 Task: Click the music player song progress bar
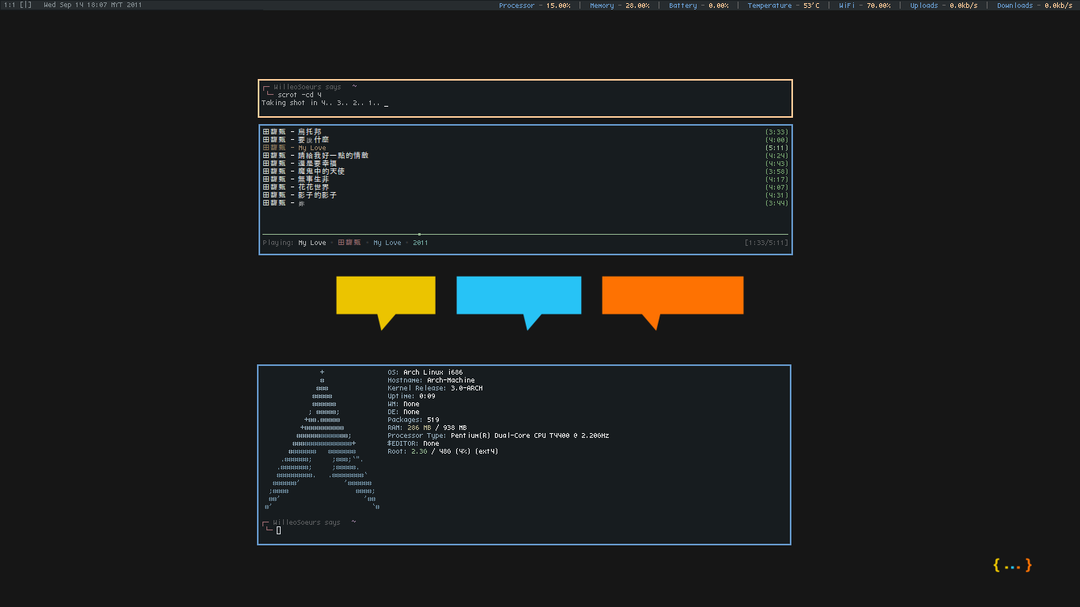pos(526,234)
